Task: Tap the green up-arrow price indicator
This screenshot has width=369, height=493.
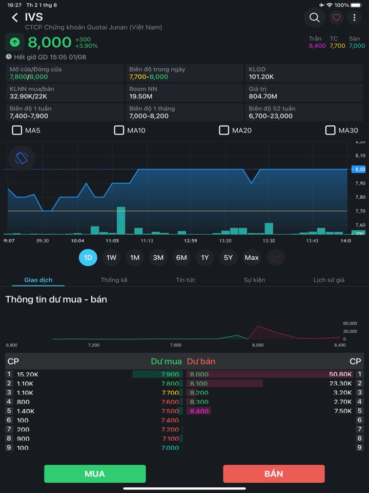Action: coord(15,42)
